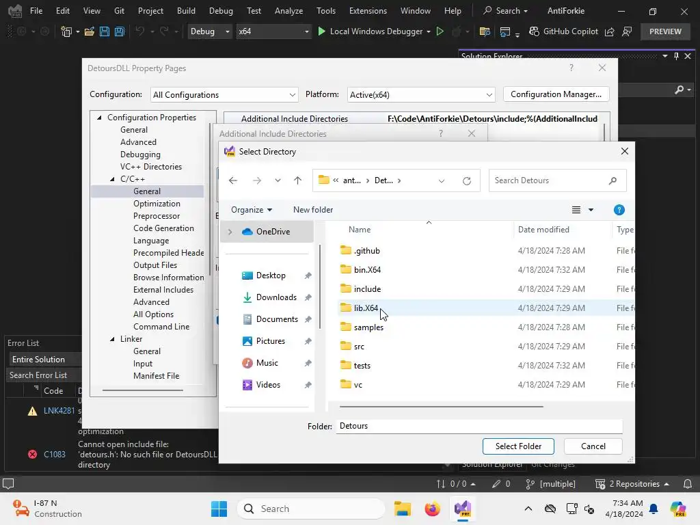Screen dimensions: 700x525
Task: Click Visual Studio icon in taskbar
Action: click(463, 509)
